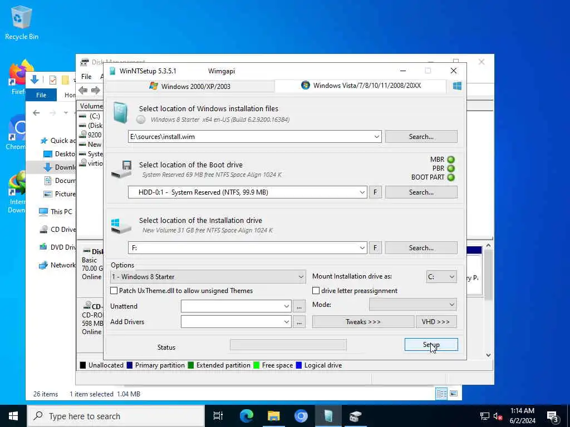Click Disk Management scrollbar down arrow
570x427 pixels.
click(488, 355)
